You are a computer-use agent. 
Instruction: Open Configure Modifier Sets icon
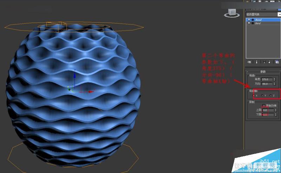[x=277, y=62]
